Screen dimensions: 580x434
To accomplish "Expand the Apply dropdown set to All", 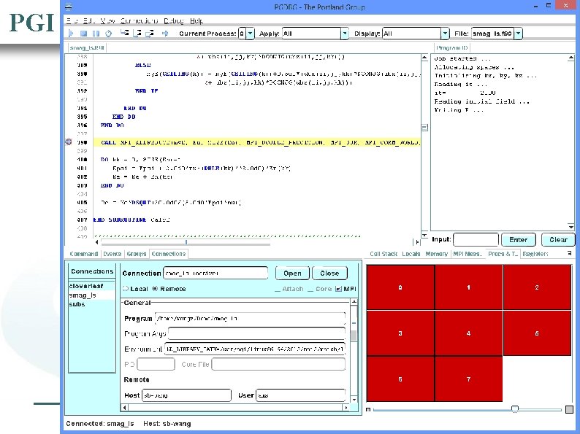I will pyautogui.click(x=345, y=34).
